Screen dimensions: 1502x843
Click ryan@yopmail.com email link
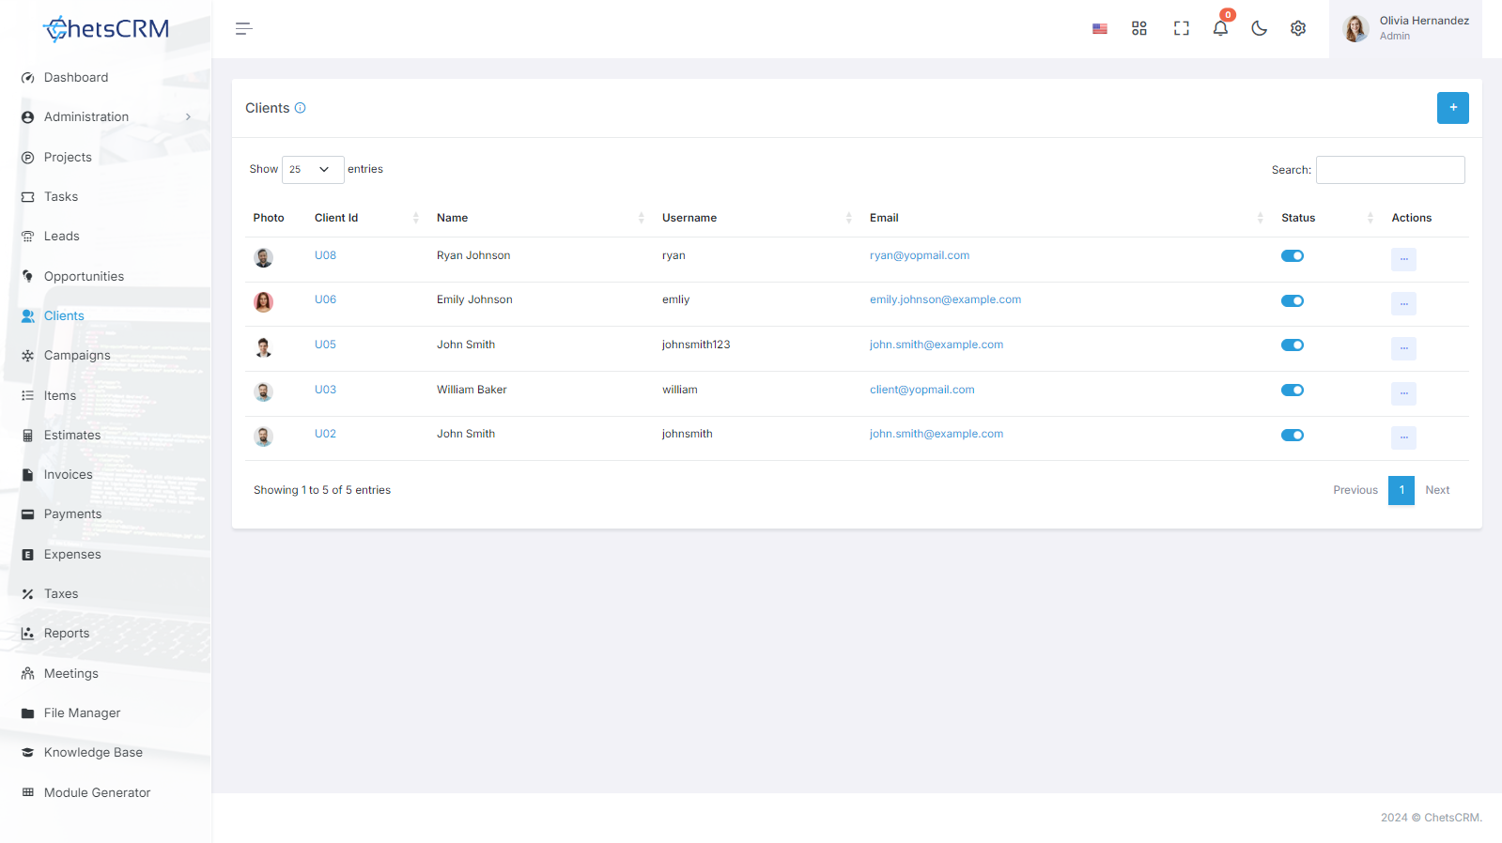[920, 255]
